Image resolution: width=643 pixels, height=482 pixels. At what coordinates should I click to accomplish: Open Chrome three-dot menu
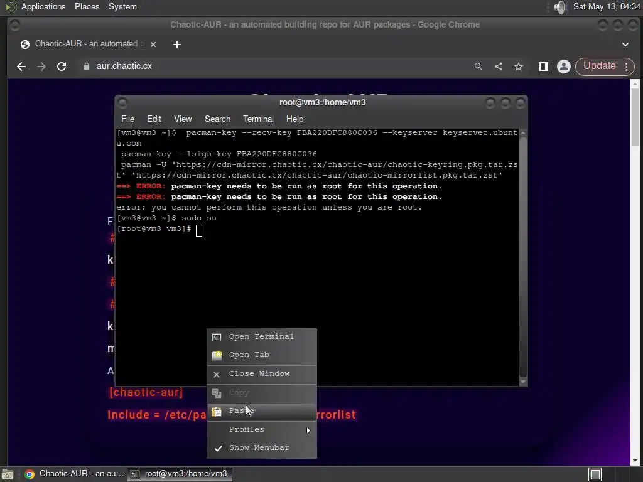(627, 67)
